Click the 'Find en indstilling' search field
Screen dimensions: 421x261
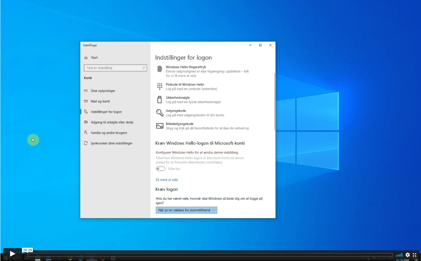tap(113, 68)
